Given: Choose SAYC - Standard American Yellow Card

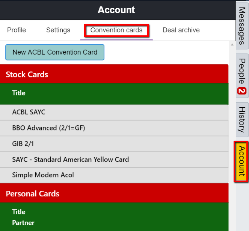Looking at the screenshot, I should tap(70, 160).
